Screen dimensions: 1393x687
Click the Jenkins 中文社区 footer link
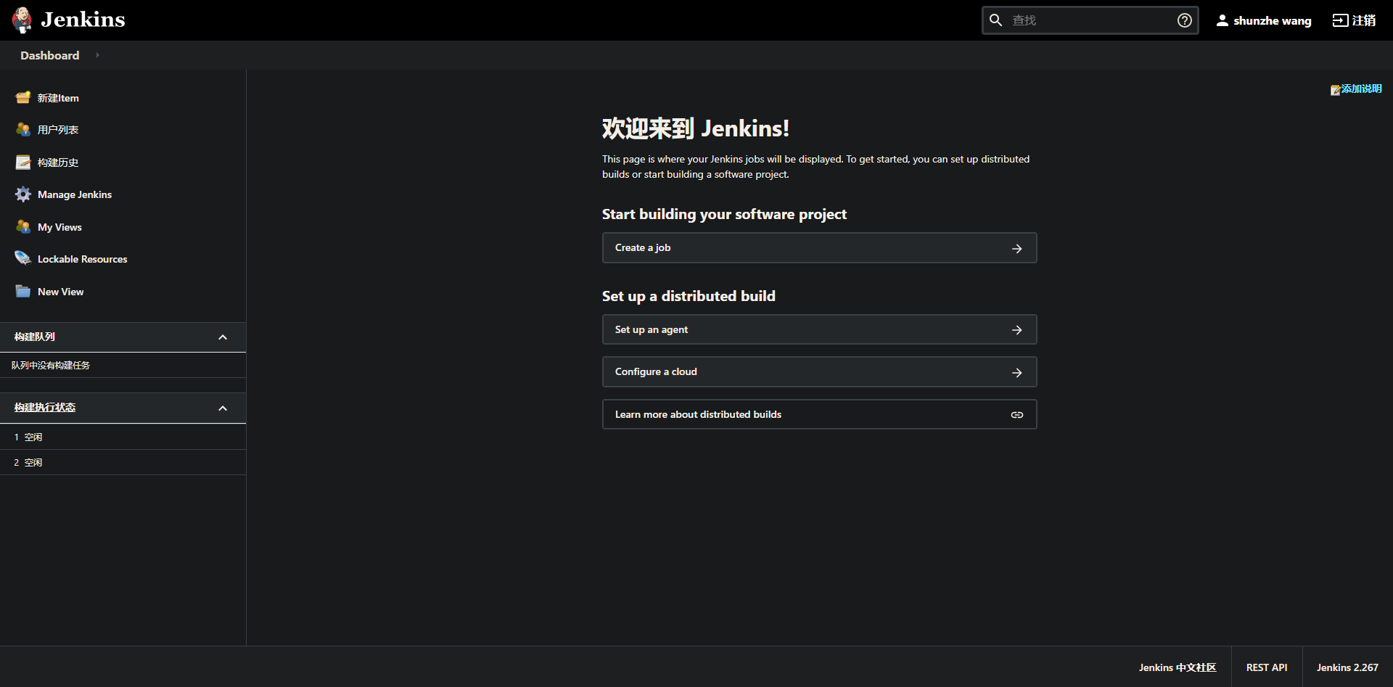pyautogui.click(x=1178, y=667)
